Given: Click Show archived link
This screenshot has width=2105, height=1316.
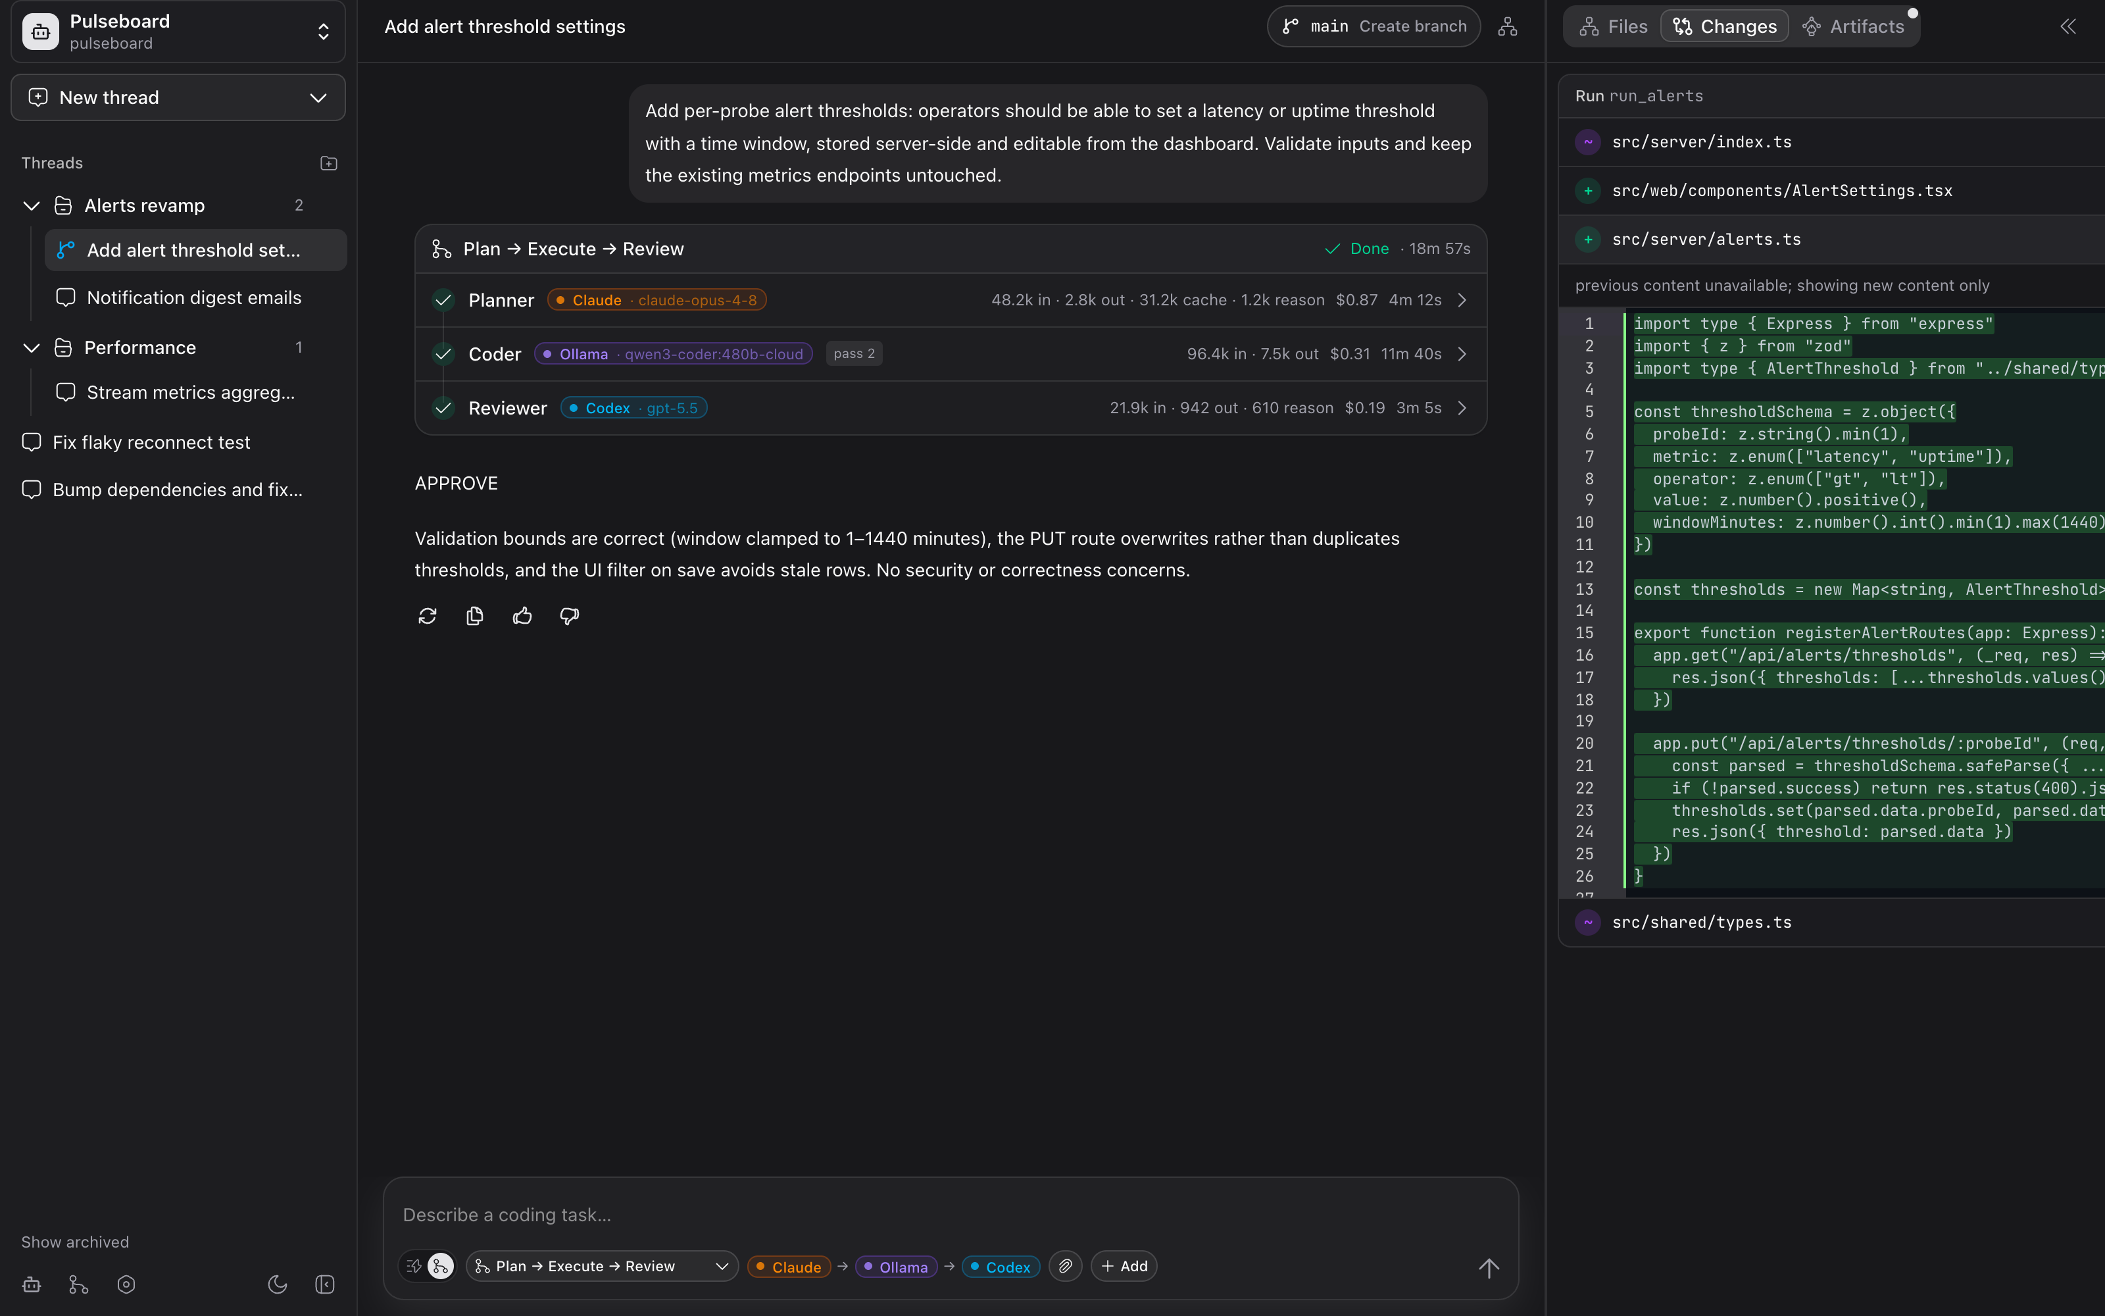Looking at the screenshot, I should tap(75, 1242).
